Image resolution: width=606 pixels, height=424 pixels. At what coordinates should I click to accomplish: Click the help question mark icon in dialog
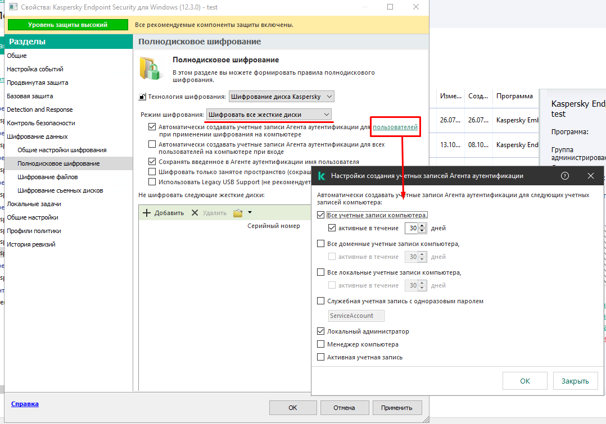(x=564, y=176)
